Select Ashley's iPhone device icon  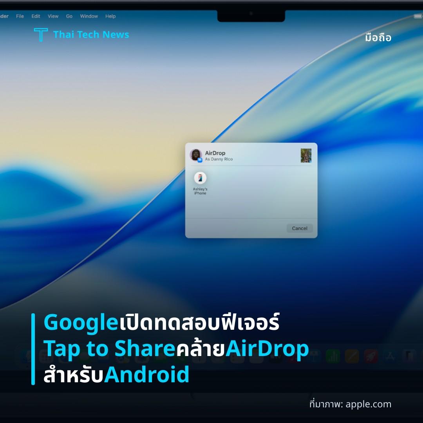(x=200, y=178)
